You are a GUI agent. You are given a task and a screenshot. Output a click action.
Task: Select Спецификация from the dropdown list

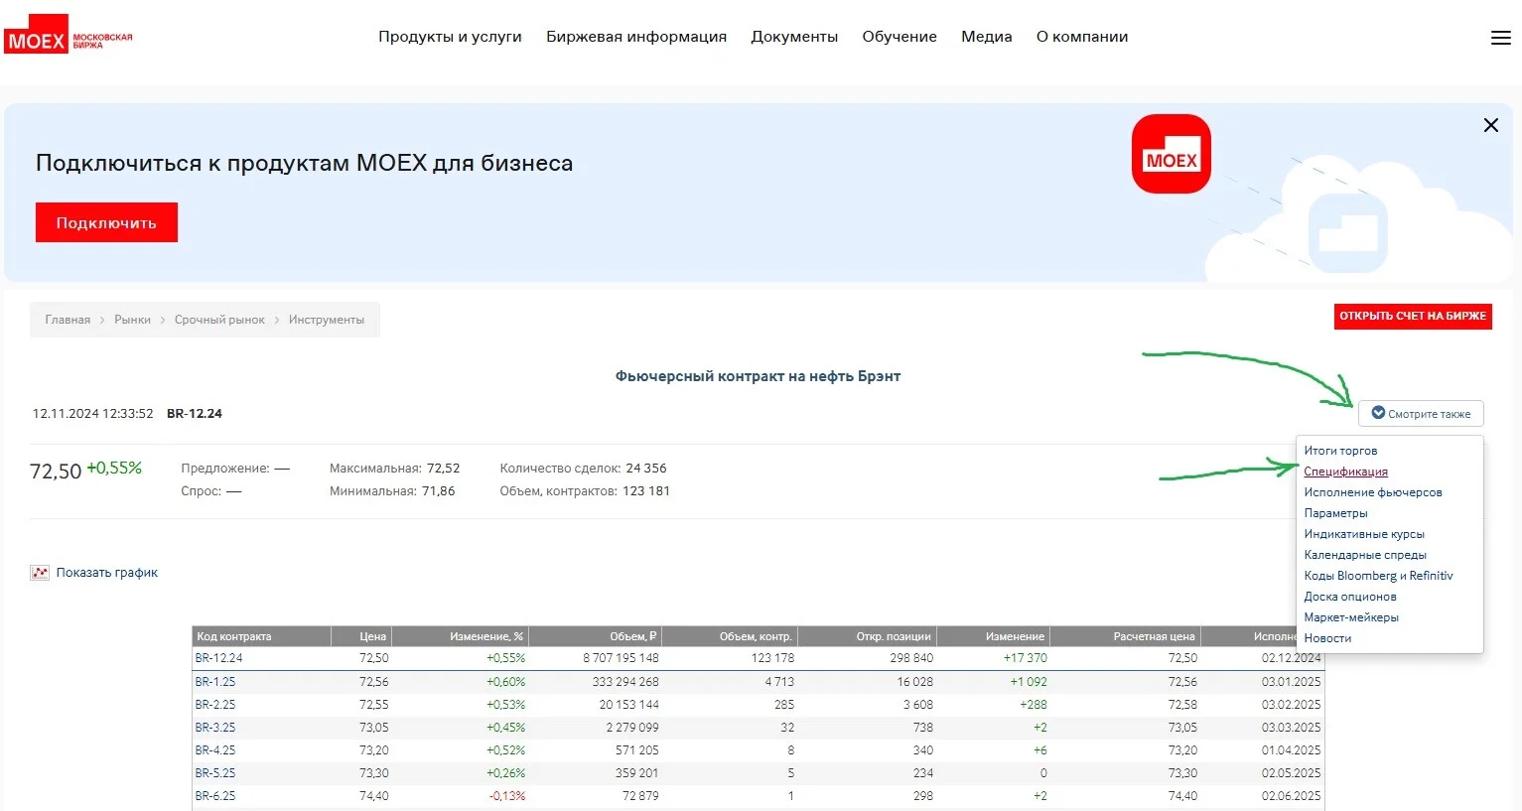1345,472
